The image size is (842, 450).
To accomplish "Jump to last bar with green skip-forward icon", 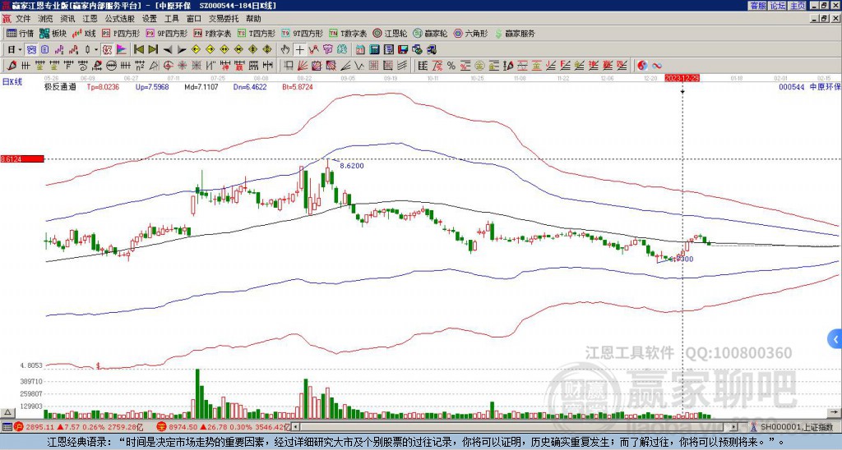I will click(153, 50).
